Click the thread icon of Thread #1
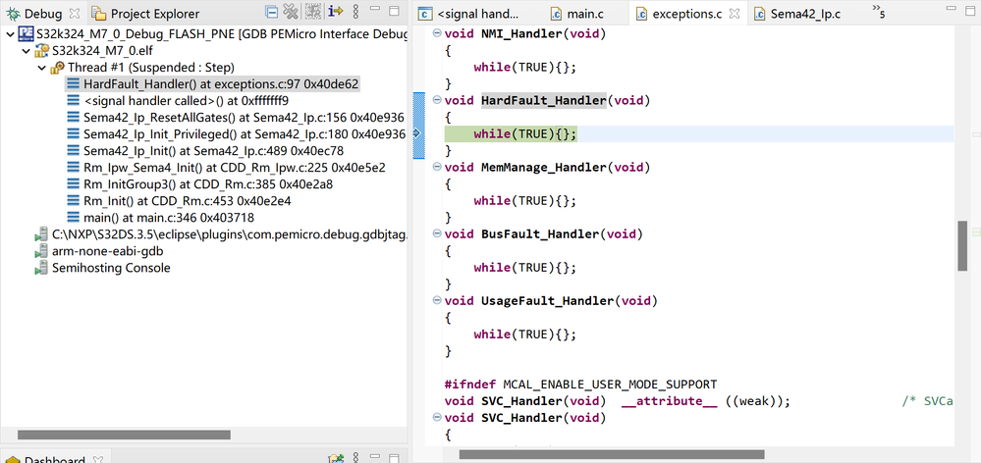This screenshot has width=981, height=463. [x=57, y=68]
